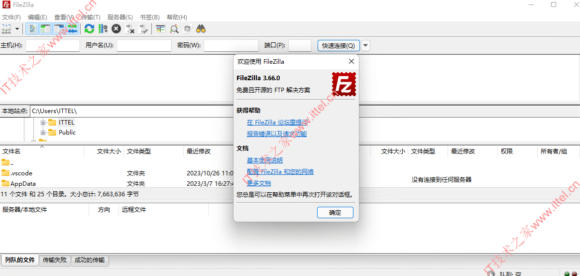Image resolution: width=580 pixels, height=276 pixels.
Task: Toggle processing of the transfer queue
Action: (x=103, y=28)
